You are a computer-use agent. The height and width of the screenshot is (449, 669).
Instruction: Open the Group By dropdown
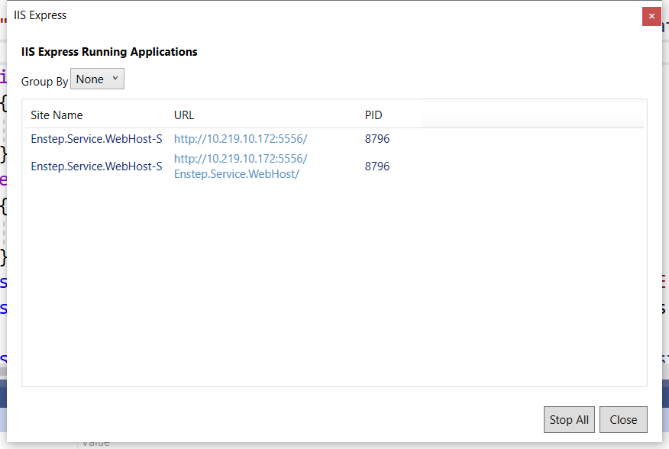pyautogui.click(x=97, y=79)
